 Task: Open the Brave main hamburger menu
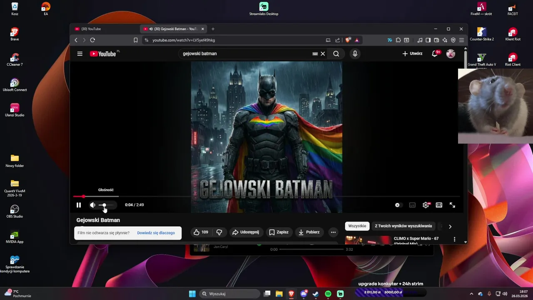[x=461, y=40]
